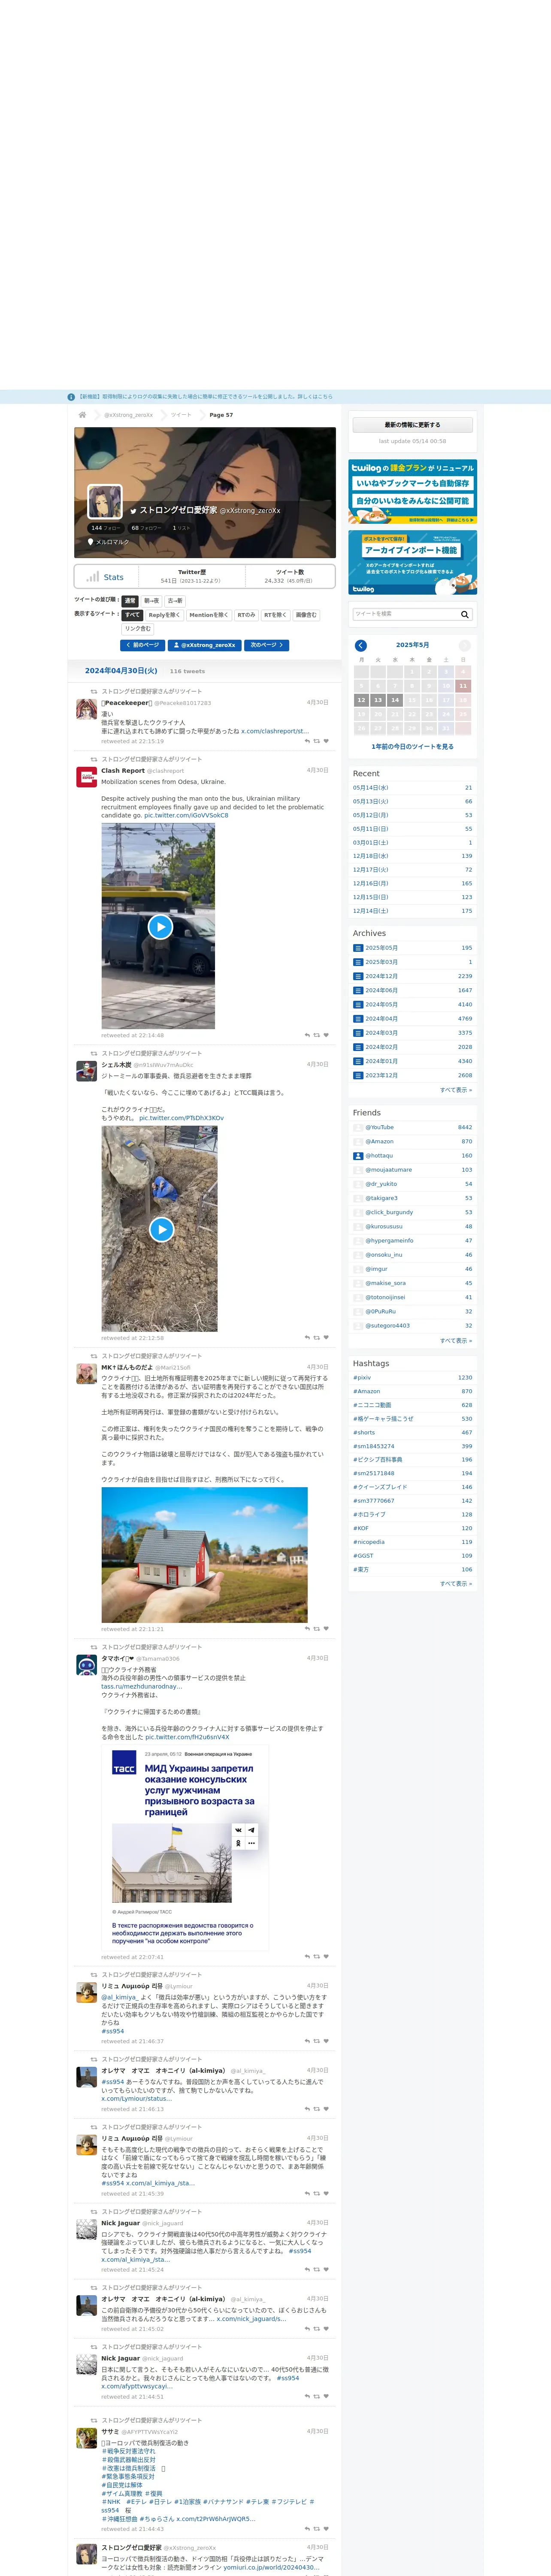551x2576 pixels.
Task: Reply icon on the Peacekeeper tweet
Action: (x=307, y=741)
